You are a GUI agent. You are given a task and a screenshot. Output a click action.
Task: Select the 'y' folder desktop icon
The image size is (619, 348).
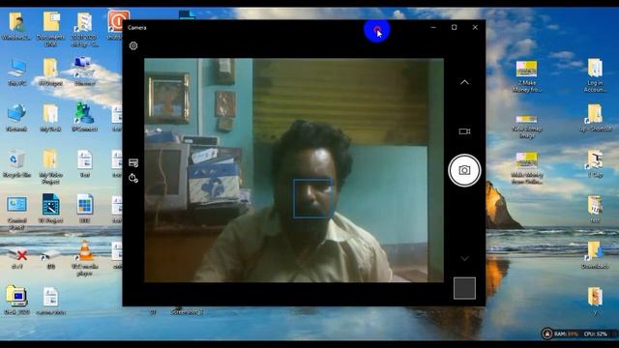[x=595, y=302]
